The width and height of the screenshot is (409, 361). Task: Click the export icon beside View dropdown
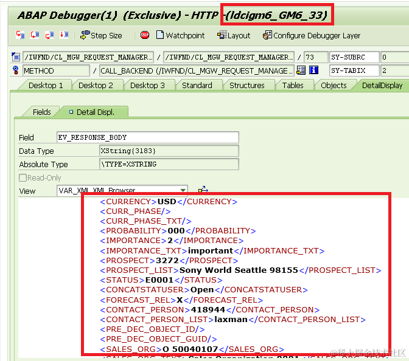pos(203,190)
